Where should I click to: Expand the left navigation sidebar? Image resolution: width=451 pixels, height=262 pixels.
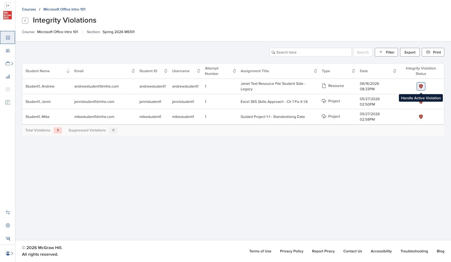click(8, 5)
